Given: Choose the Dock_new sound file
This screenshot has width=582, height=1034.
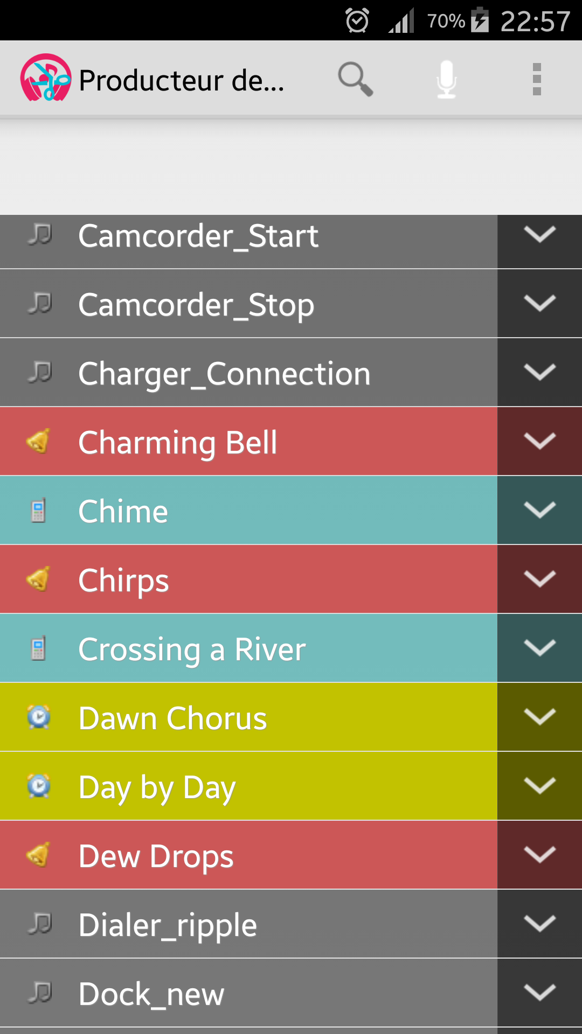Looking at the screenshot, I should tap(248, 993).
